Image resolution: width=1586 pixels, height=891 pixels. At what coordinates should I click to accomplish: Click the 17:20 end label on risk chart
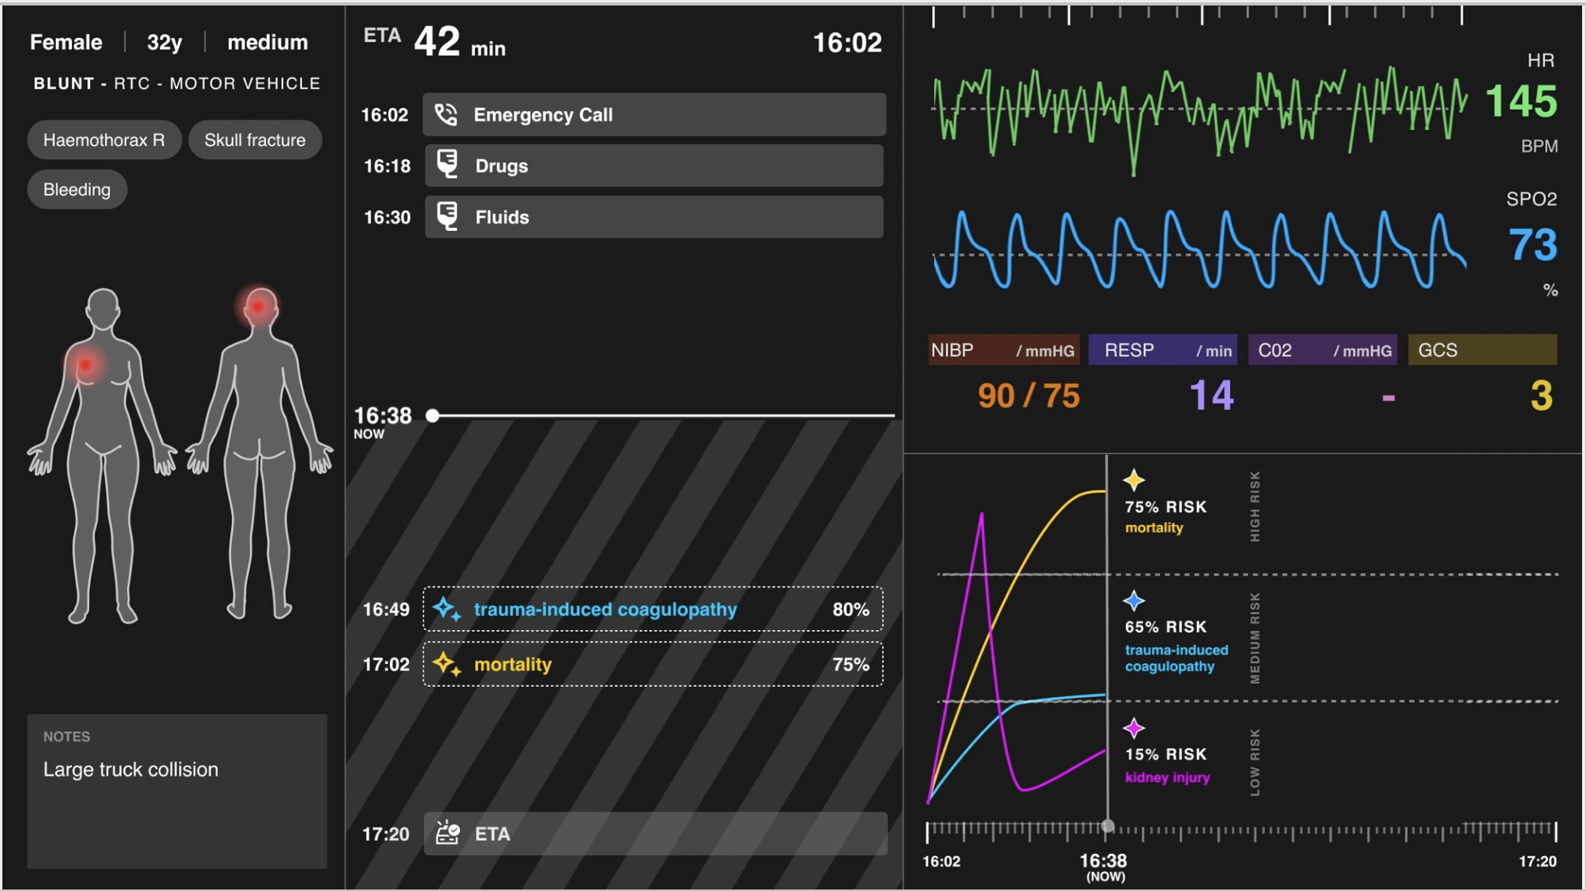point(1537,861)
